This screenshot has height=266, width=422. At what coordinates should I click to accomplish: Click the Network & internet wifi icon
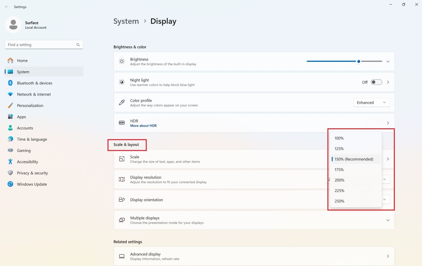coord(10,94)
